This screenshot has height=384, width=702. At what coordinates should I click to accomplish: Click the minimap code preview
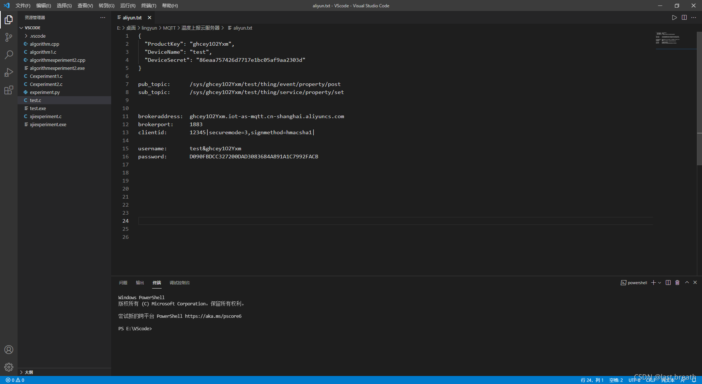[x=668, y=38]
